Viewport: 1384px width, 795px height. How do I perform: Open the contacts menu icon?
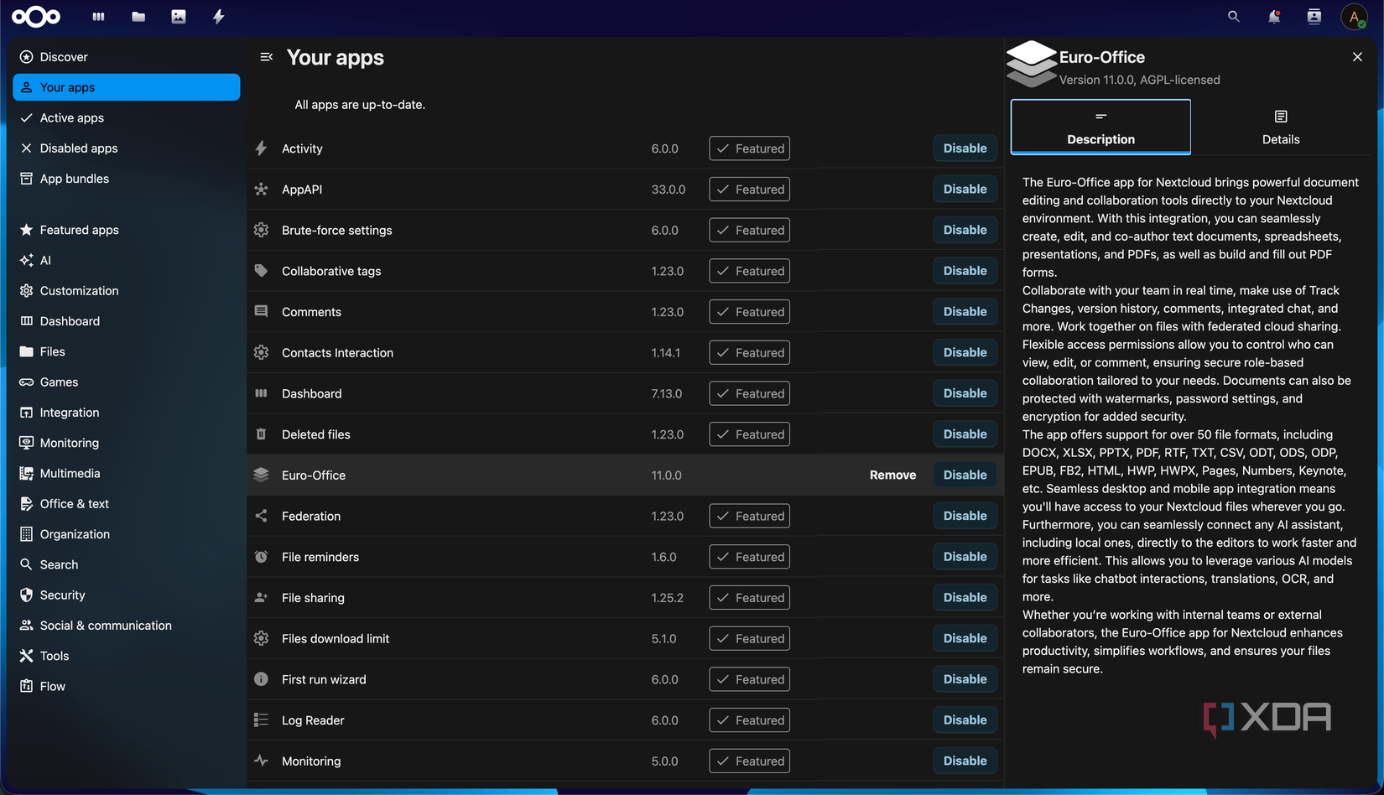point(1314,17)
